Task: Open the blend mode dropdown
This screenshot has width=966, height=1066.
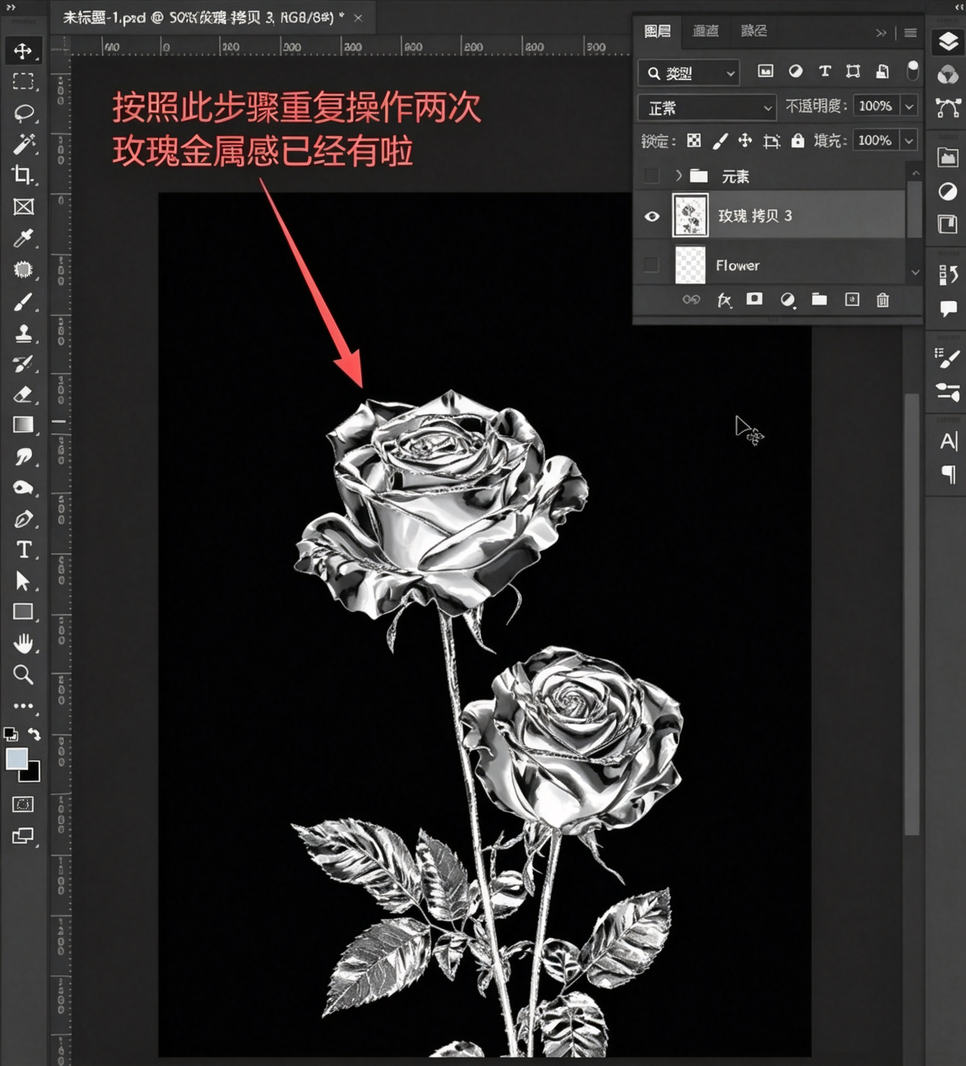Action: tap(707, 108)
